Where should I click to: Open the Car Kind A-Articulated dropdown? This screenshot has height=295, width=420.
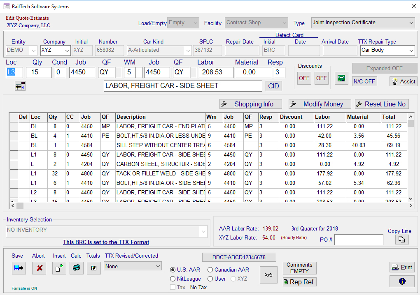[159, 50]
